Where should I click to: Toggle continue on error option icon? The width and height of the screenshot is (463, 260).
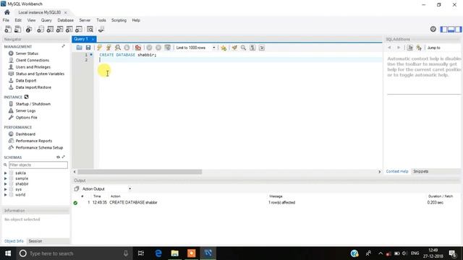[x=138, y=48]
